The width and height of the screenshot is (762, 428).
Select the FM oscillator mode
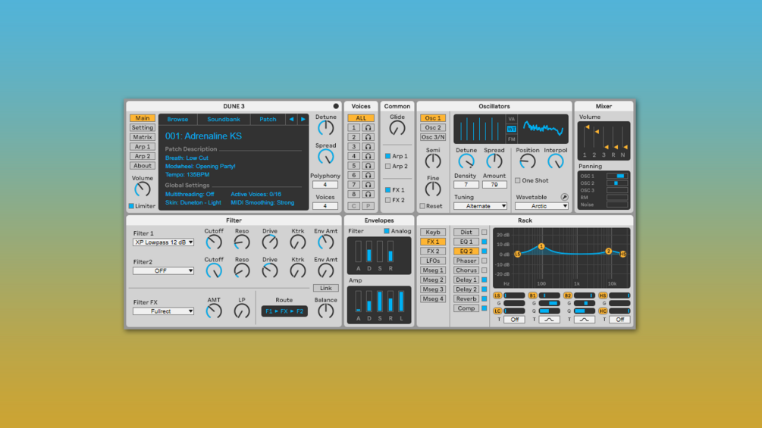pyautogui.click(x=511, y=139)
